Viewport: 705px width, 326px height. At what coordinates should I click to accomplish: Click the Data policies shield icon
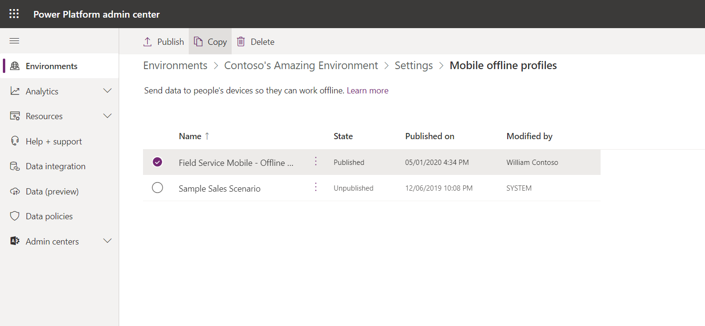pos(15,216)
